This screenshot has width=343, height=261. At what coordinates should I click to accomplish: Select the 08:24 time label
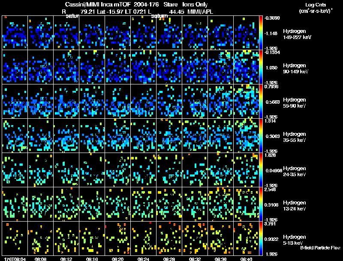pyautogui.click(x=143, y=259)
